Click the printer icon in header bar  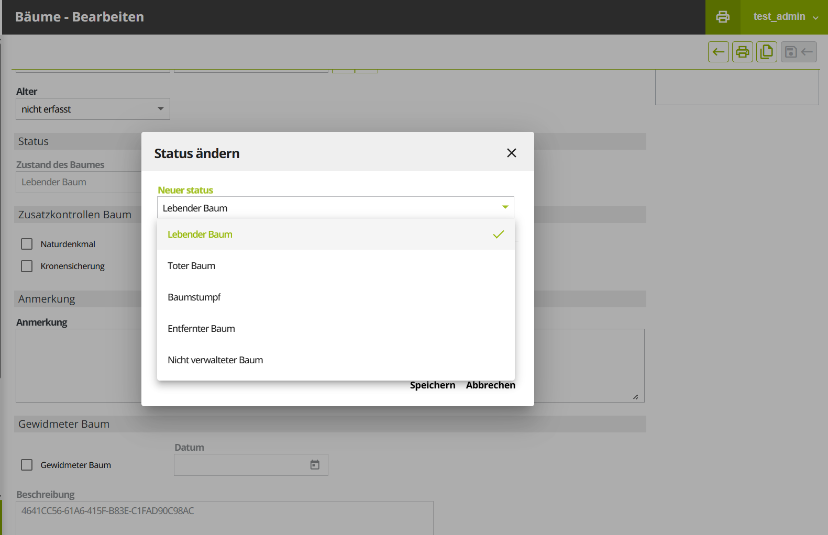723,17
